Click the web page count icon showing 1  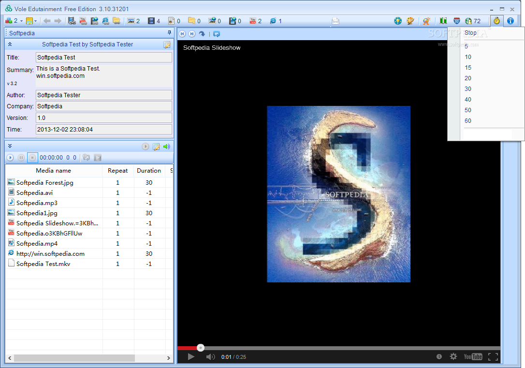[x=273, y=21]
